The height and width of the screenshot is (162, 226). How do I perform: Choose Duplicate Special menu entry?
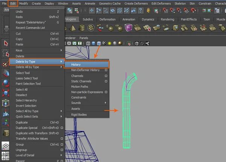coord(37,128)
